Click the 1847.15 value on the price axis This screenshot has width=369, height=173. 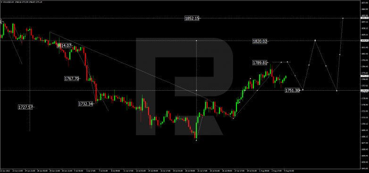[364, 22]
